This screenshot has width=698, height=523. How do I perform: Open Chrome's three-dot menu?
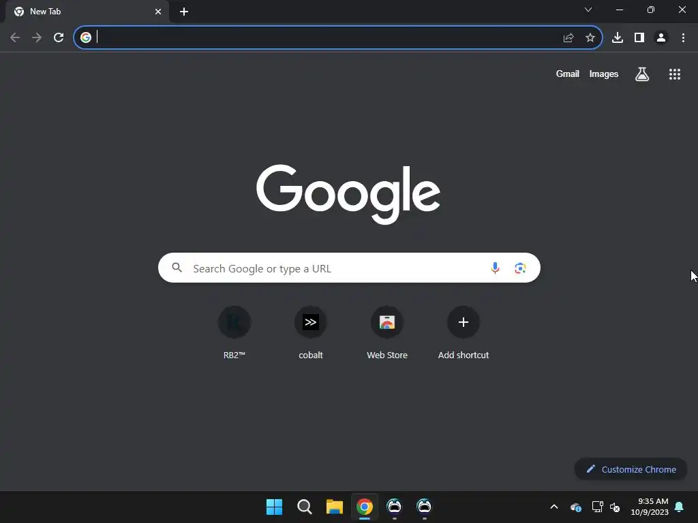683,37
